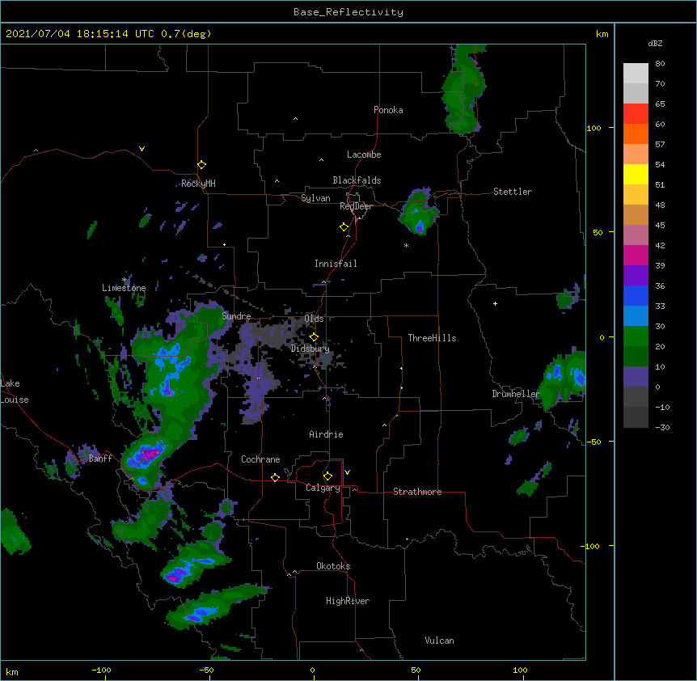Viewport: 697px width, 681px height.
Task: Click the Blackfalds label
Action: [357, 180]
